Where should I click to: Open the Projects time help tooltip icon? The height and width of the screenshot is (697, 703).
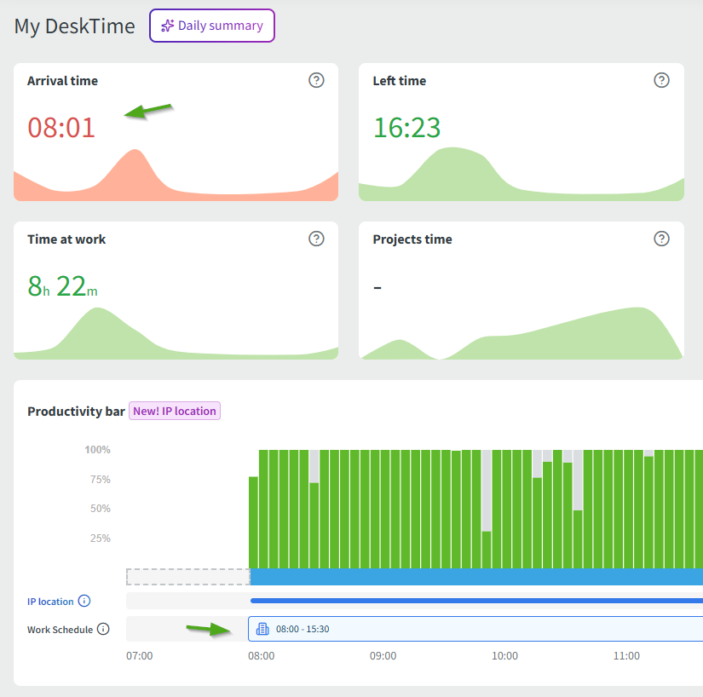[x=661, y=239]
